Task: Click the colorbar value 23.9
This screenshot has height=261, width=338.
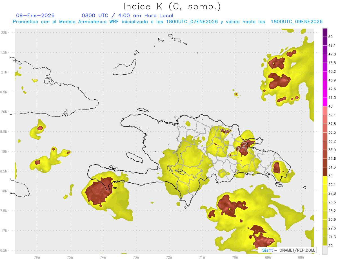Action: (x=332, y=220)
